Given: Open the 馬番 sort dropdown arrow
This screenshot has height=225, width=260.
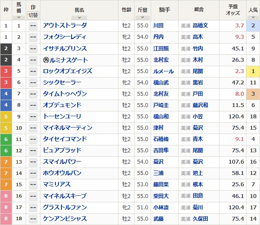Looking at the screenshot, I should coord(19,17).
